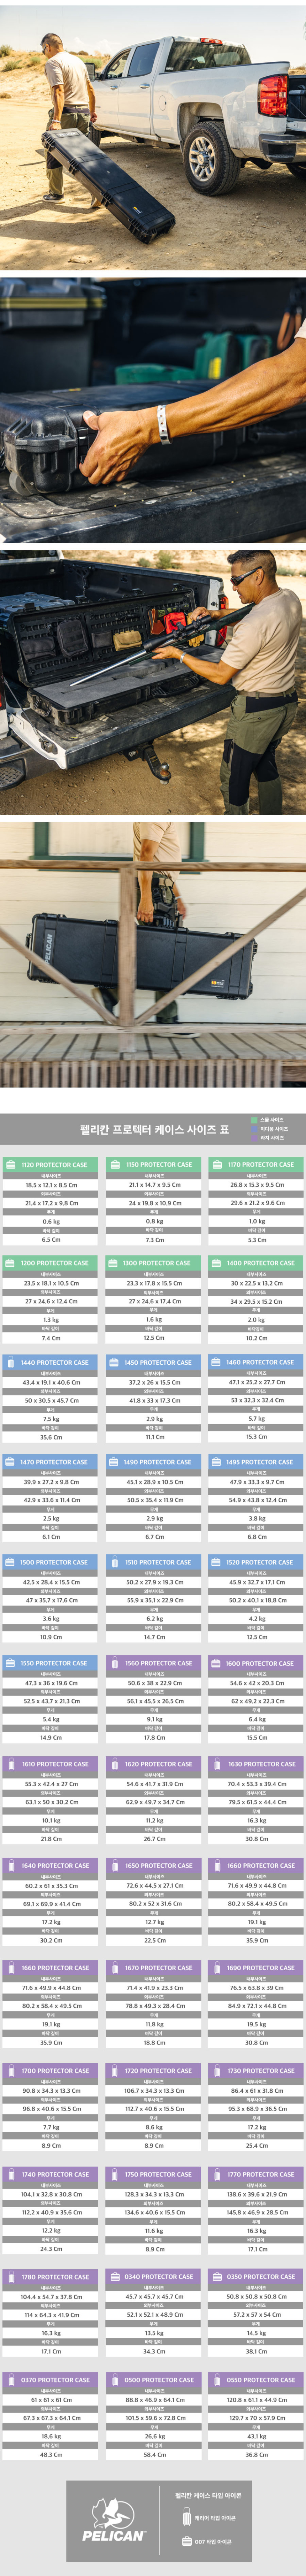Open the photo of rifle case on tailgate
The height and width of the screenshot is (2576, 306).
(153, 682)
